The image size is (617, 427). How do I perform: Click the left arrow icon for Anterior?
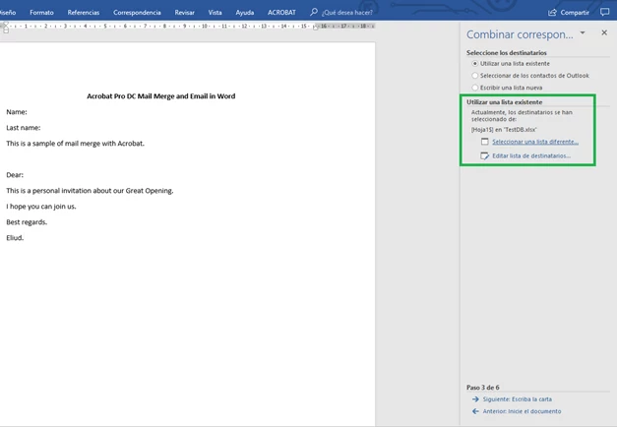click(475, 411)
